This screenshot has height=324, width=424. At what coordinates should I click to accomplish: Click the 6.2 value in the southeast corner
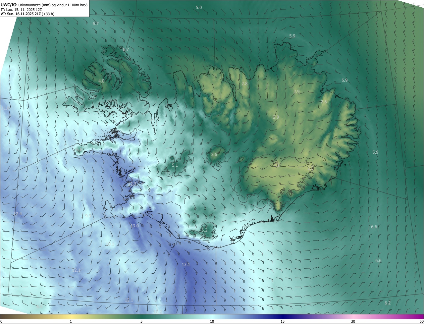[388, 303]
